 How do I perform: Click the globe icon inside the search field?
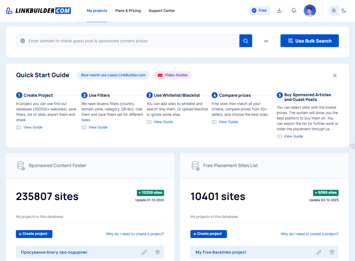coord(22,41)
